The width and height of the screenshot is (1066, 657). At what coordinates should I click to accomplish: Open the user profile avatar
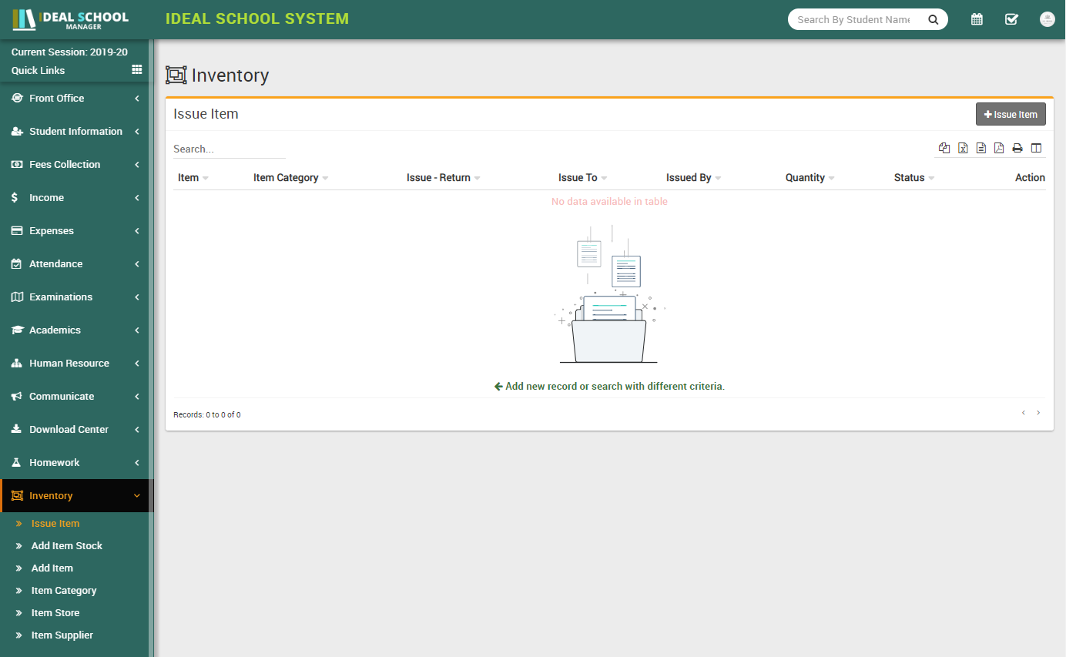pos(1047,19)
